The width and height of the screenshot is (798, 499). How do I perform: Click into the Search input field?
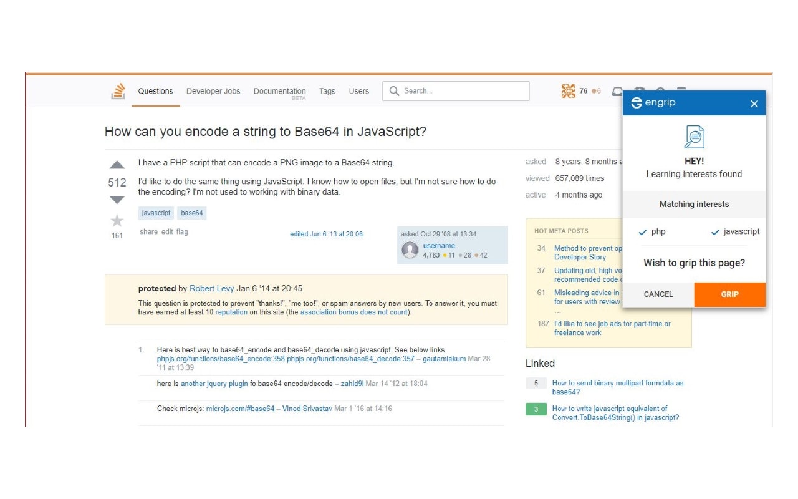point(456,91)
